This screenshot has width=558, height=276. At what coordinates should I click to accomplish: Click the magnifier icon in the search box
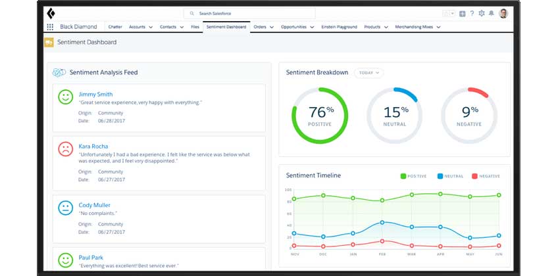tap(192, 14)
